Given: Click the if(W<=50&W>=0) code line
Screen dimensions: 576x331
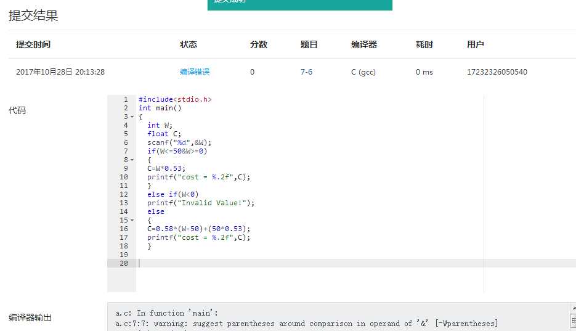Looking at the screenshot, I should click(x=177, y=151).
